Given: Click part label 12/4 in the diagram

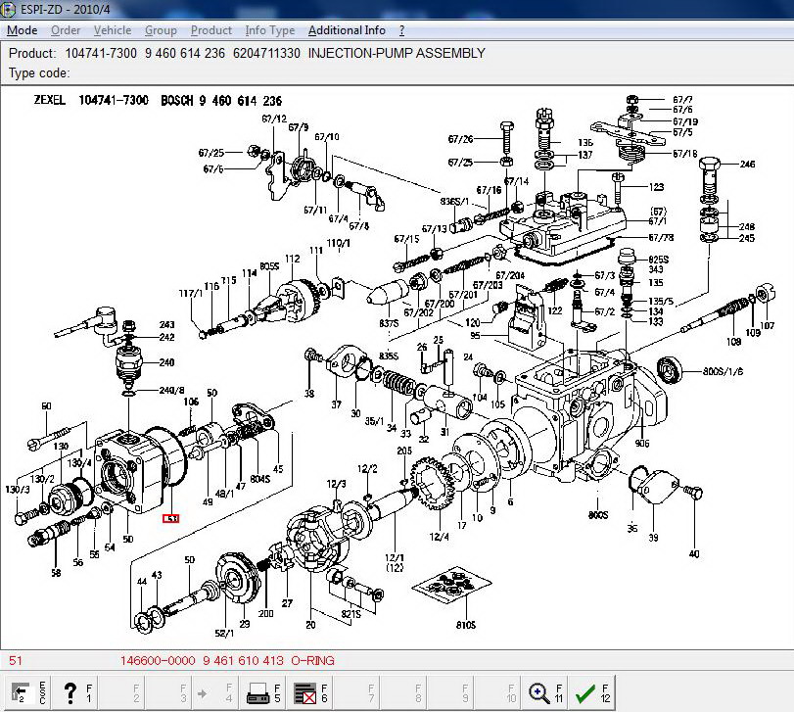Looking at the screenshot, I should pyautogui.click(x=439, y=537).
